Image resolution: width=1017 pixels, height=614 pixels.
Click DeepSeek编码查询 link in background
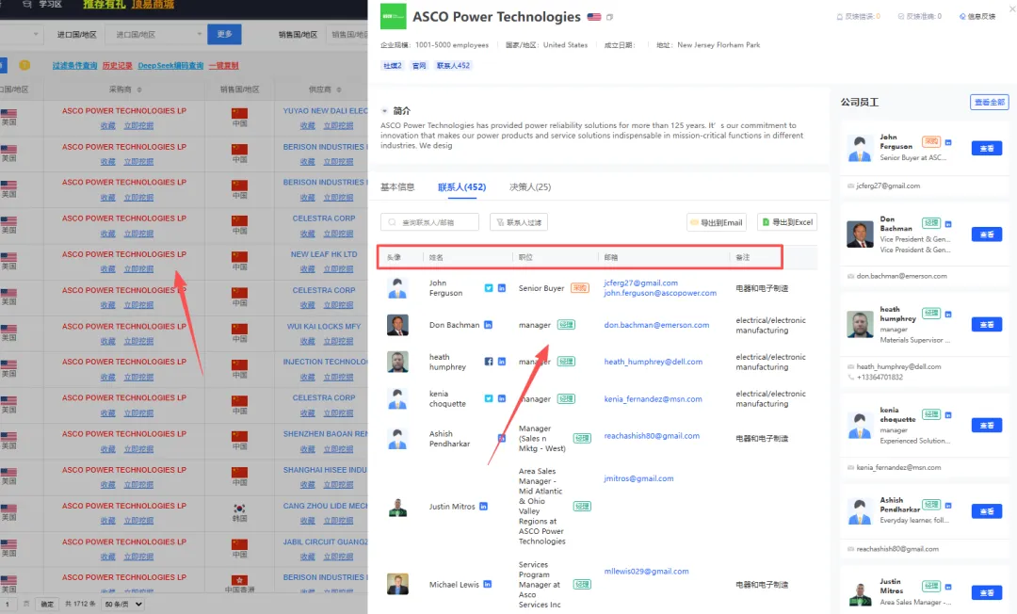pos(170,66)
